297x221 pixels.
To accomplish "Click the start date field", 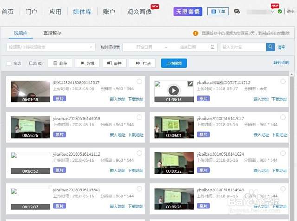I will tap(144, 47).
